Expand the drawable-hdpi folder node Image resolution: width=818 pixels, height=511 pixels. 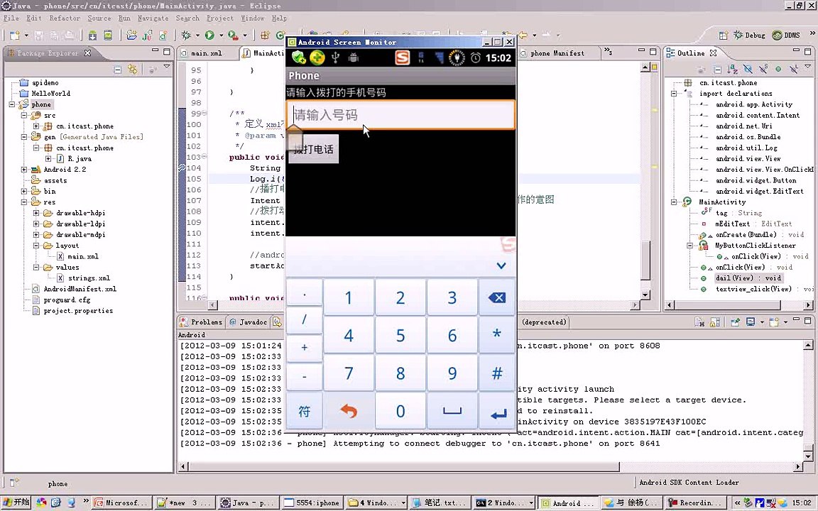click(36, 213)
